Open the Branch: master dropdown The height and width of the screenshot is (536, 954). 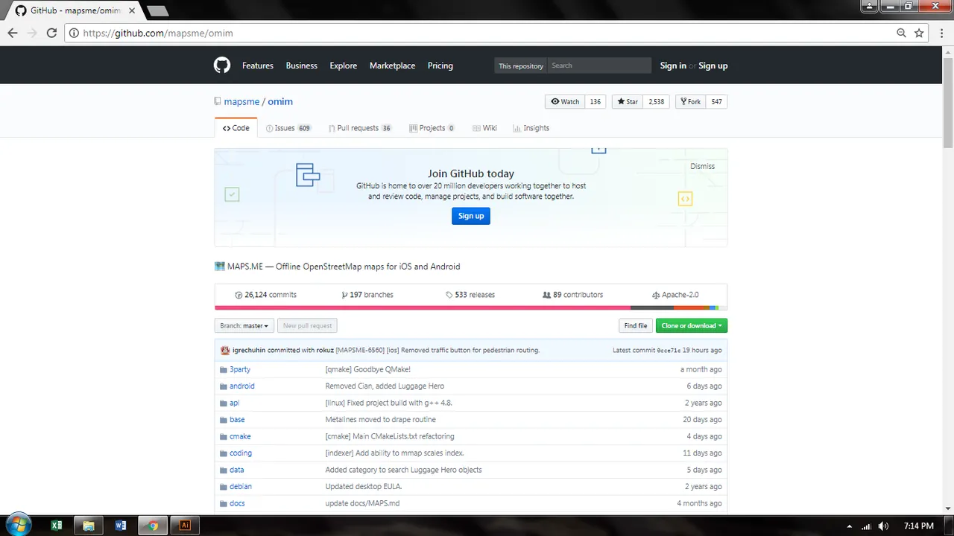point(244,325)
